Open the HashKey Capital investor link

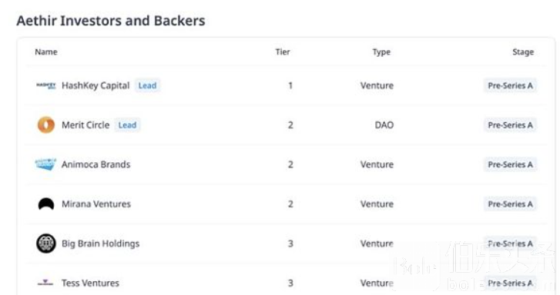96,85
